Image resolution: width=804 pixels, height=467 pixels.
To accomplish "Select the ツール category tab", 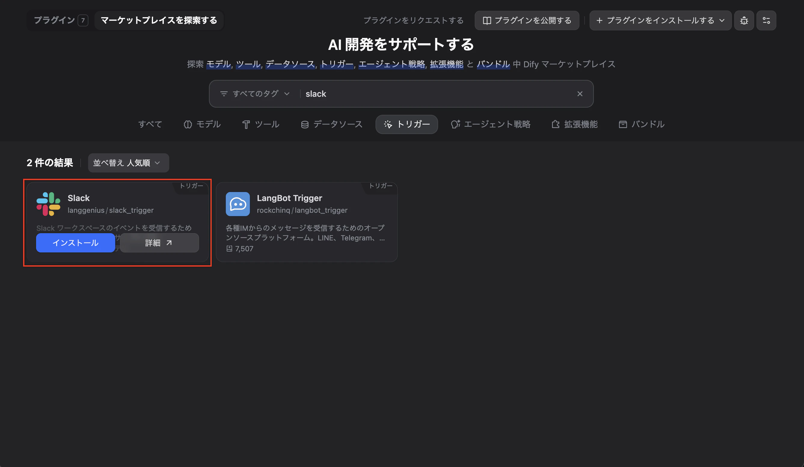I will coord(260,124).
